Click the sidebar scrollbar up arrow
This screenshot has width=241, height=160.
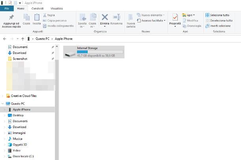(x=57, y=46)
